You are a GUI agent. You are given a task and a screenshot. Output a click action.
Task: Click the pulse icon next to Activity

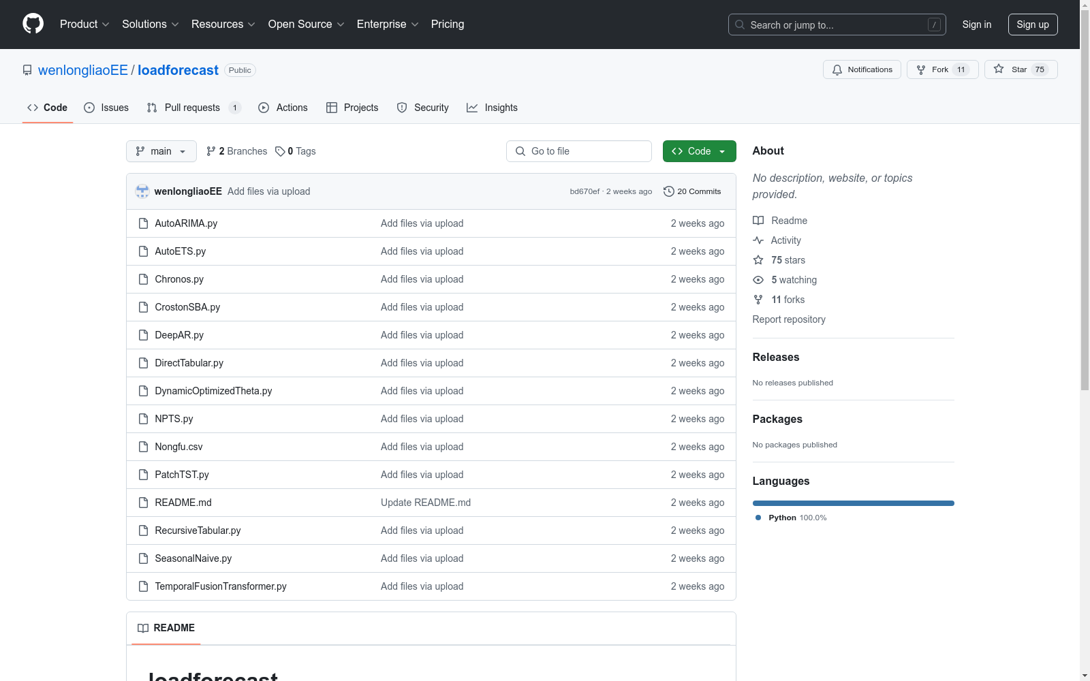click(758, 240)
